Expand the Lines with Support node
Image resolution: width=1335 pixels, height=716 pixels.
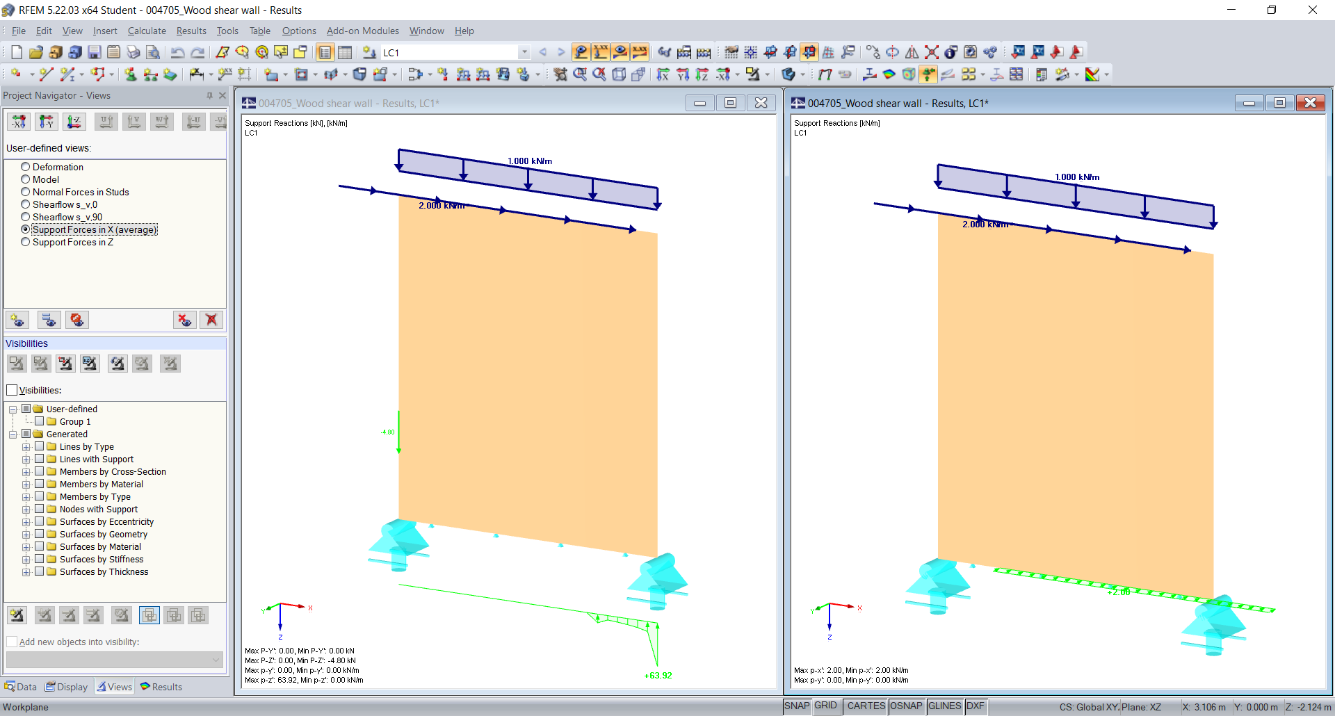tap(26, 459)
